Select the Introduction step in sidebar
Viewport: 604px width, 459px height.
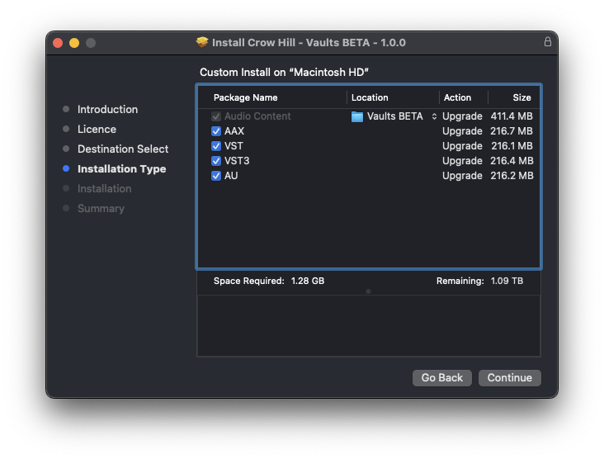click(107, 109)
